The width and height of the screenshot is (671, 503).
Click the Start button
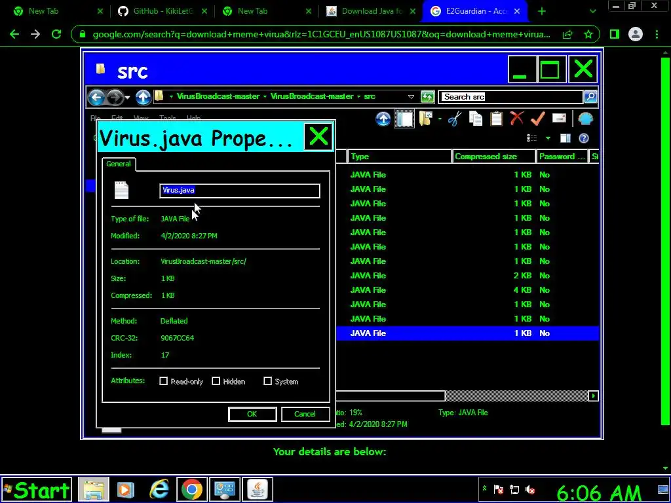(x=36, y=490)
